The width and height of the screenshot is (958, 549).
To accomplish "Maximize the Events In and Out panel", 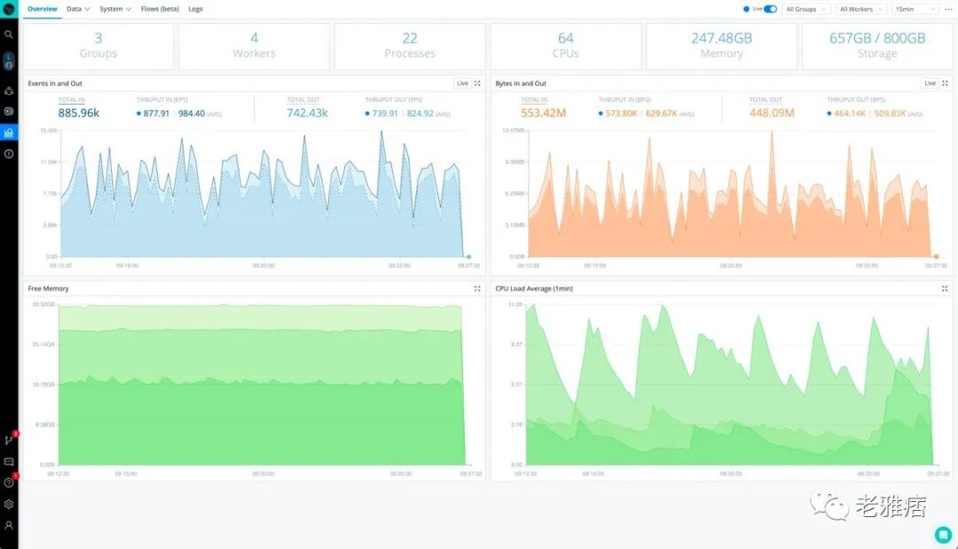I will (x=477, y=83).
